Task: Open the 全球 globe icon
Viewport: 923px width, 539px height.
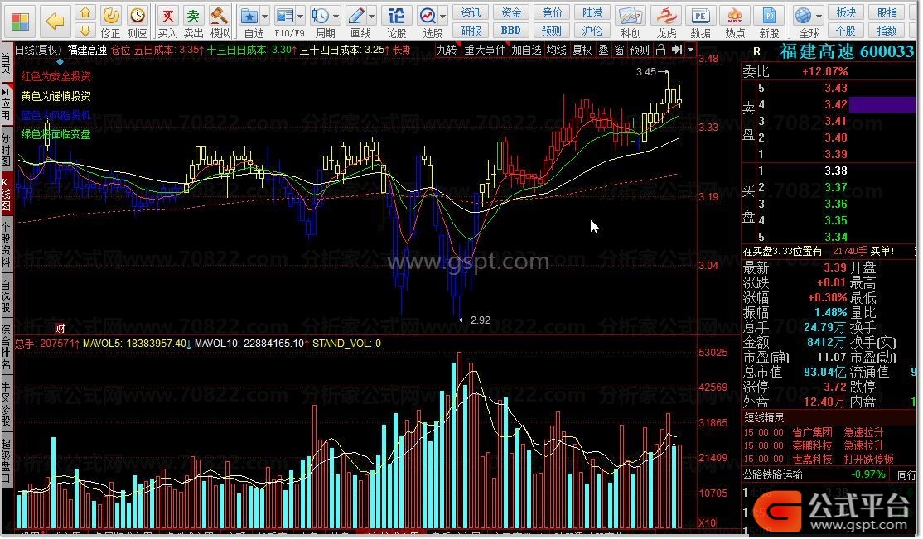Action: point(803,16)
